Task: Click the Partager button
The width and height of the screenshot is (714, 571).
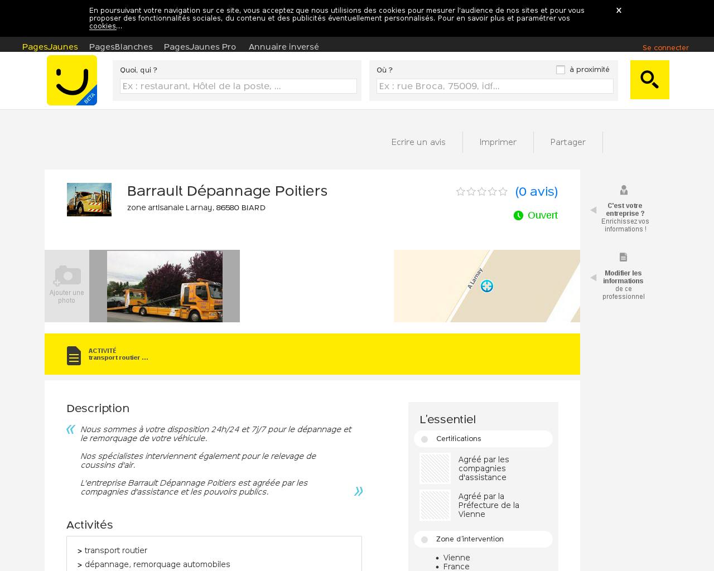Action: point(568,142)
